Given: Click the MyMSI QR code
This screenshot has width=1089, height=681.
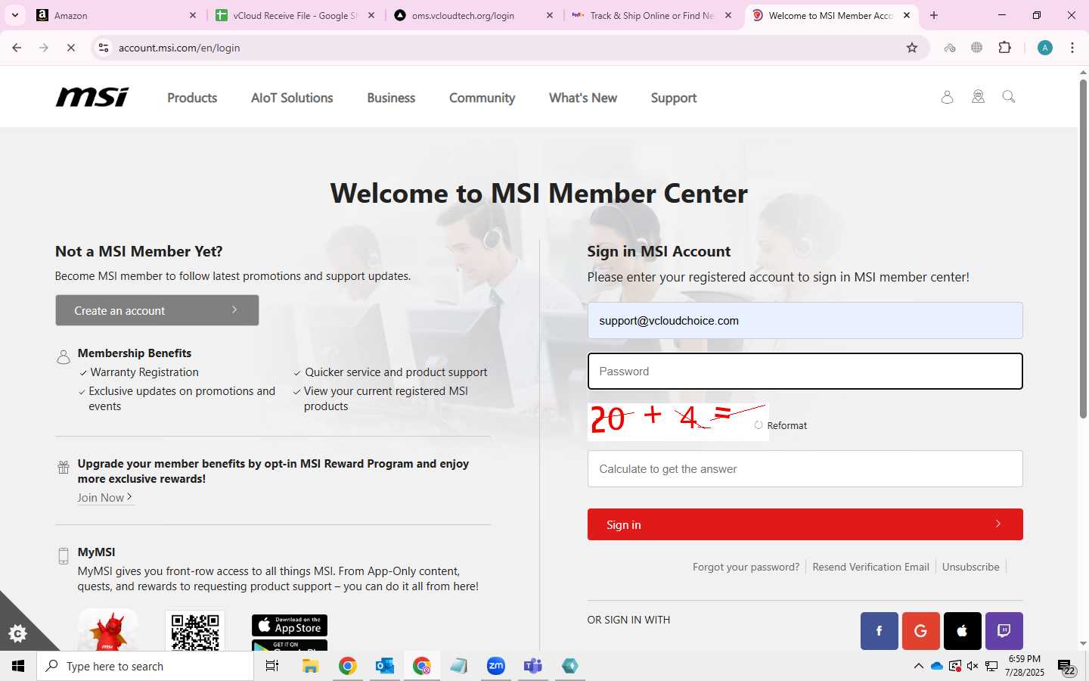Looking at the screenshot, I should [195, 631].
